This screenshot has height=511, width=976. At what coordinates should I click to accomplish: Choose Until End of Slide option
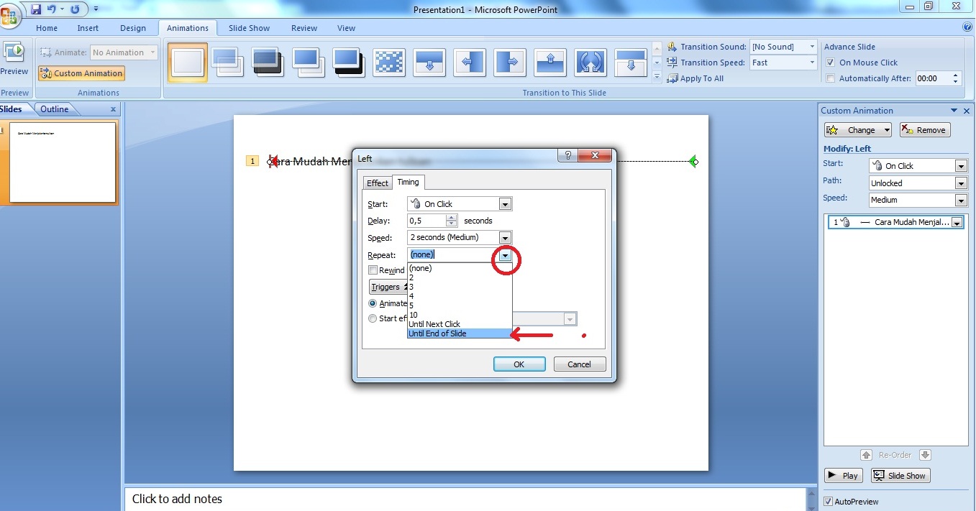(x=460, y=333)
